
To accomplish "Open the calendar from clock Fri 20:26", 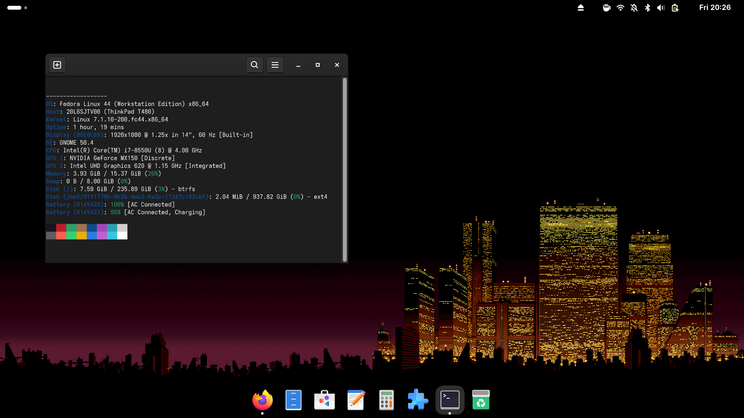I will click(715, 8).
